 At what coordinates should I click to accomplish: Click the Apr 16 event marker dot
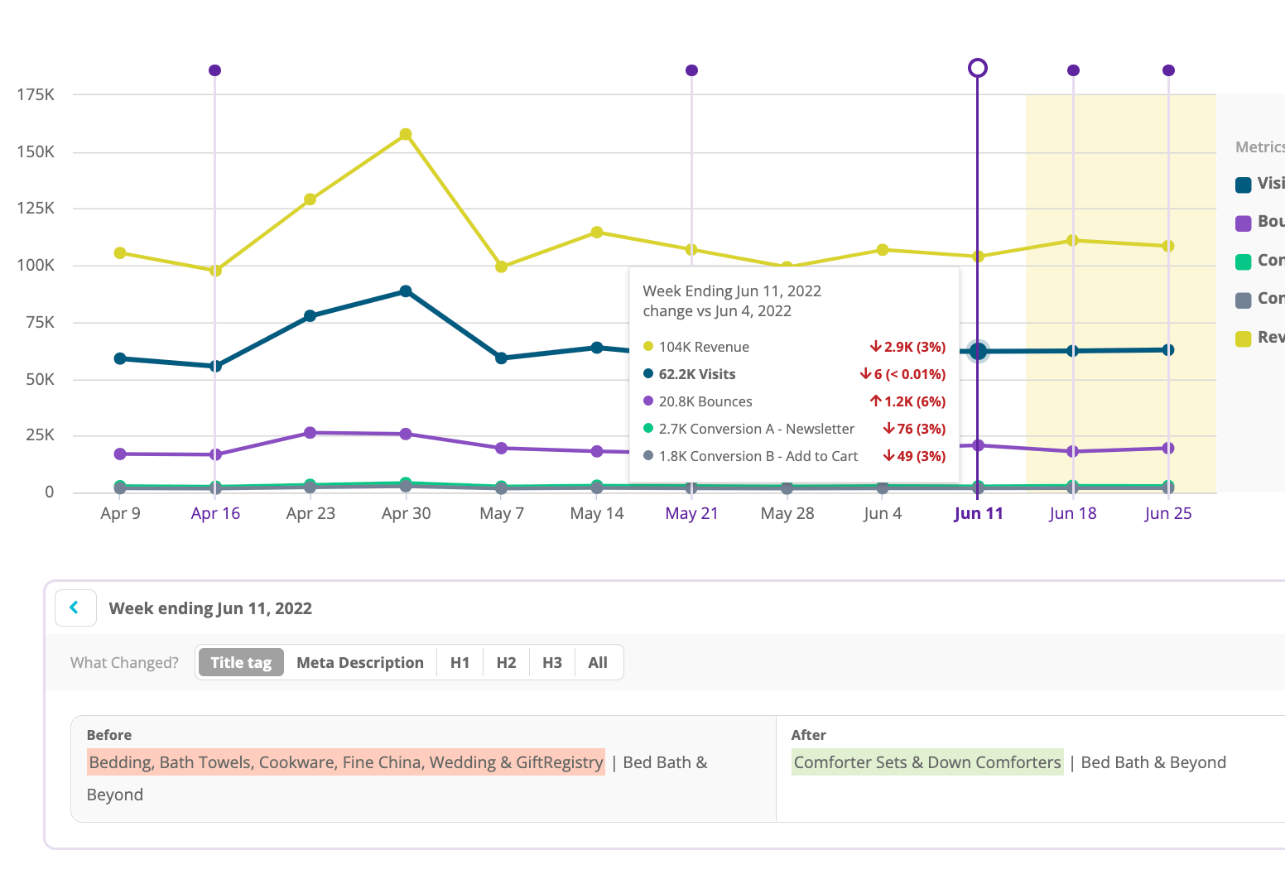215,70
